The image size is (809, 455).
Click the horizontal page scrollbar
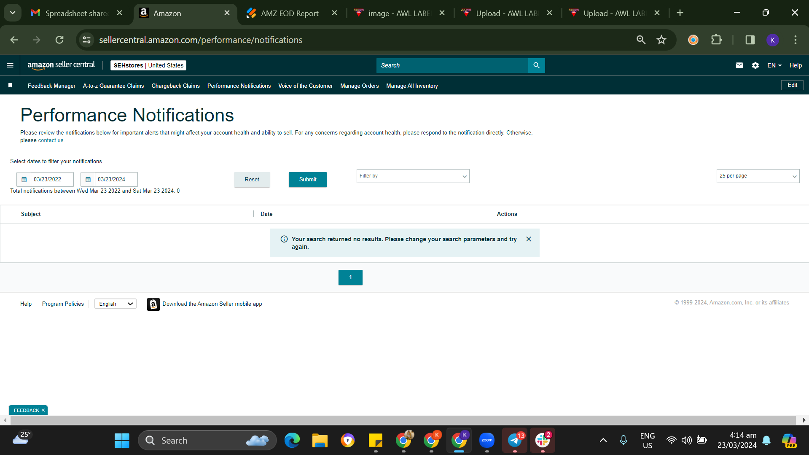pyautogui.click(x=403, y=420)
